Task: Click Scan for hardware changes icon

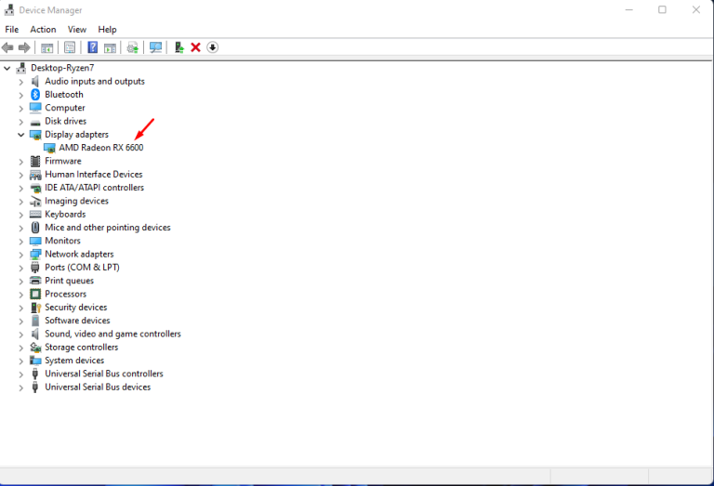Action: pyautogui.click(x=156, y=47)
